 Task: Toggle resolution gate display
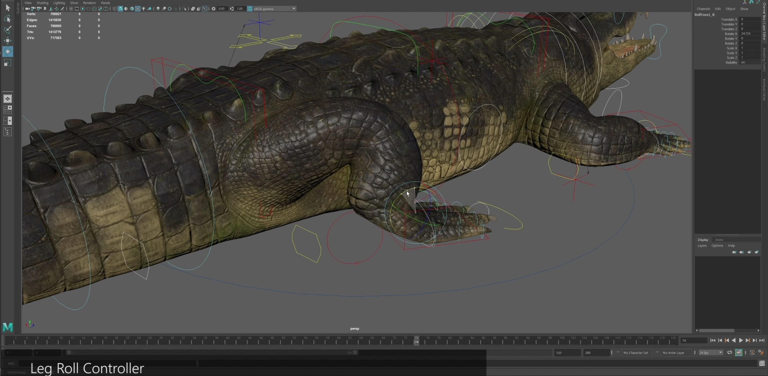pos(83,9)
